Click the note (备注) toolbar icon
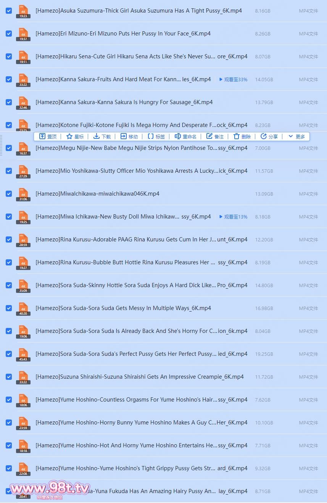327x503 pixels. tap(209, 137)
